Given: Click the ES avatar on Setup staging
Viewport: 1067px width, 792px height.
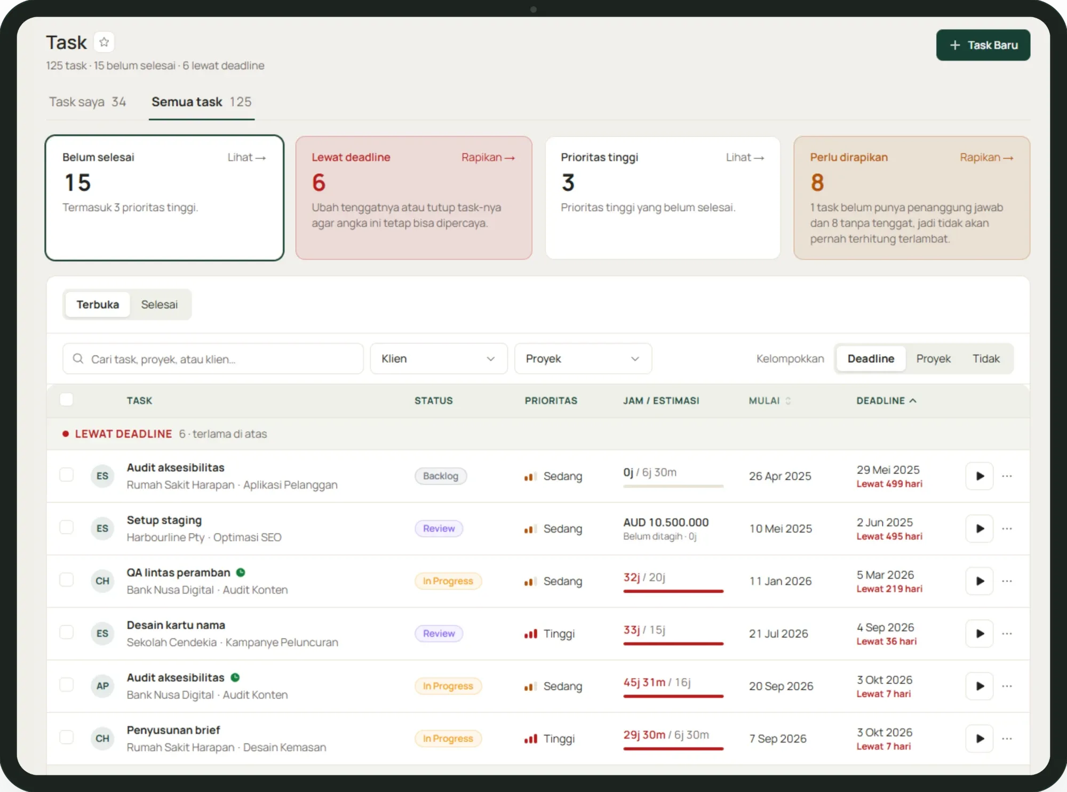Looking at the screenshot, I should [x=102, y=529].
